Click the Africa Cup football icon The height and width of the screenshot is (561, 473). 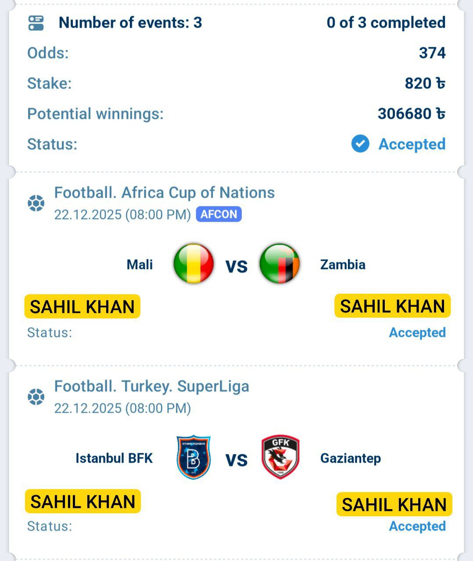click(36, 203)
